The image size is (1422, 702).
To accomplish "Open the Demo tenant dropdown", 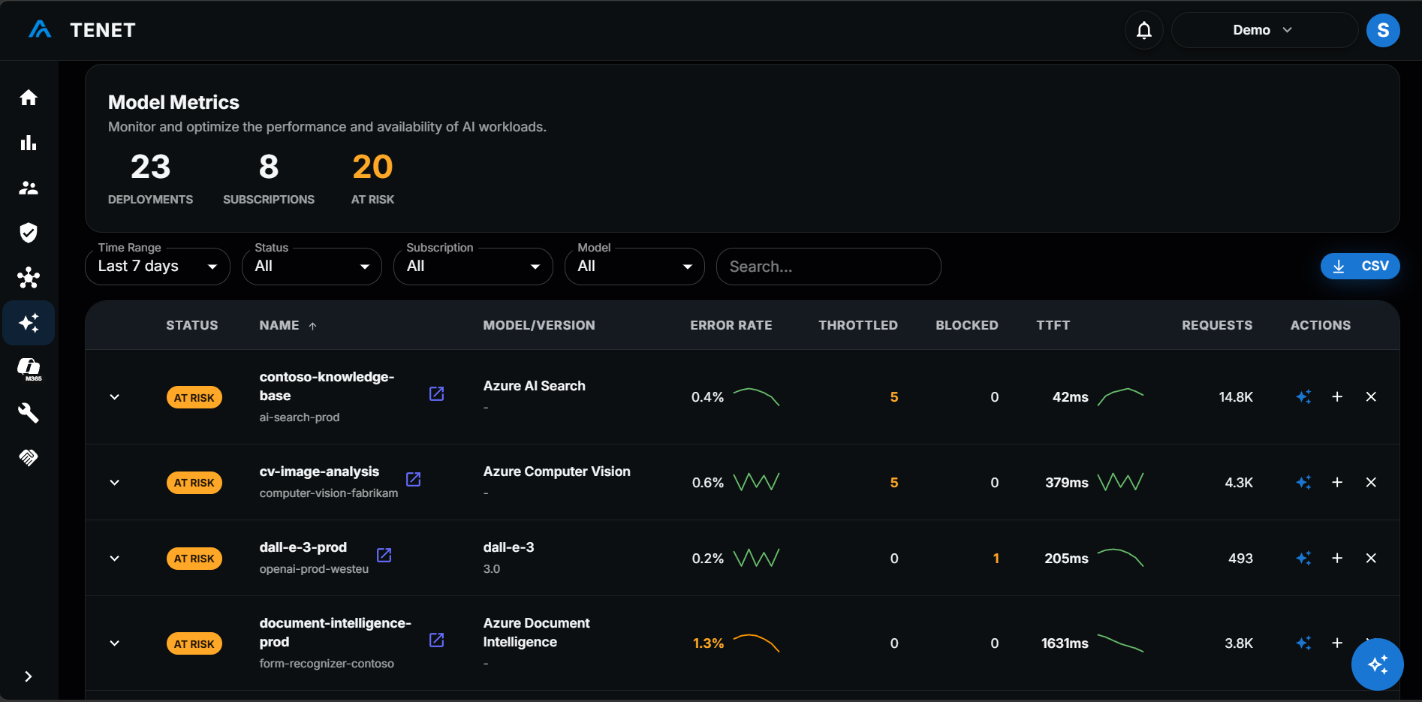I will click(1264, 30).
